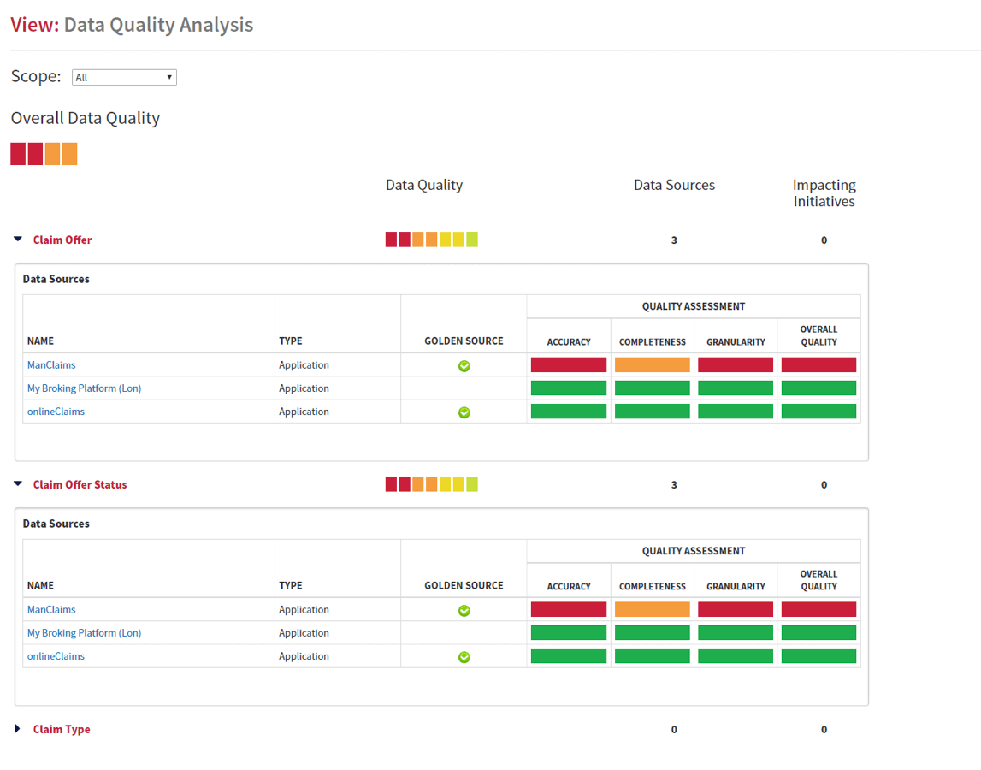Image resolution: width=981 pixels, height=770 pixels.
Task: Click onlineClaims green Accuracy bar under Claim Offer
Action: 569,412
